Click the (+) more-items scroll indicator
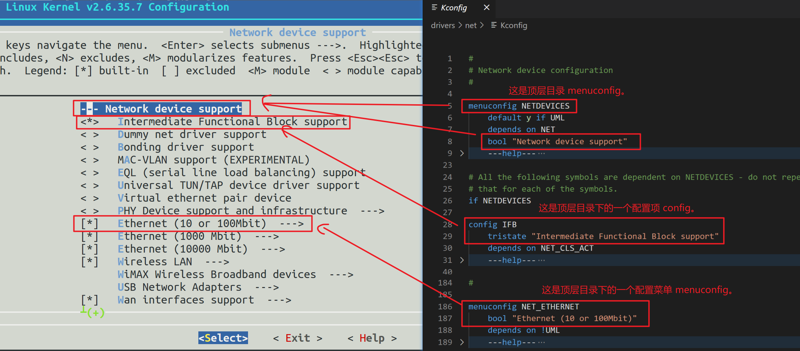800x351 pixels. pyautogui.click(x=96, y=312)
